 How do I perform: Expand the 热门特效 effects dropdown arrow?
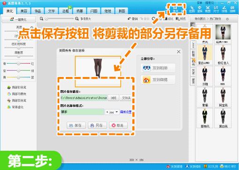tap(227, 19)
